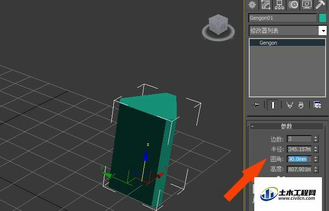Click the dark front face of Gengon
The image size is (329, 211).
(x=136, y=151)
